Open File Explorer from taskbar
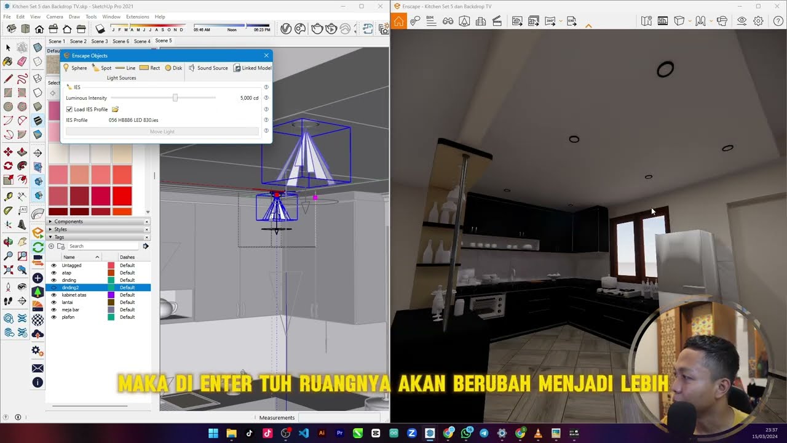 pos(231,433)
